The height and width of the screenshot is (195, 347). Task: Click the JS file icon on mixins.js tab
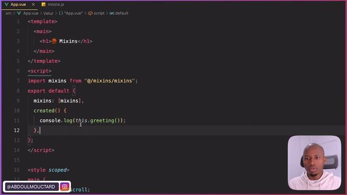(43, 4)
